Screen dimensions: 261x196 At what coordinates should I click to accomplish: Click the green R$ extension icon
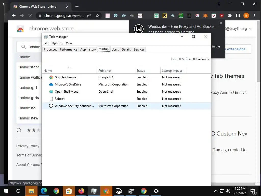(x=156, y=16)
